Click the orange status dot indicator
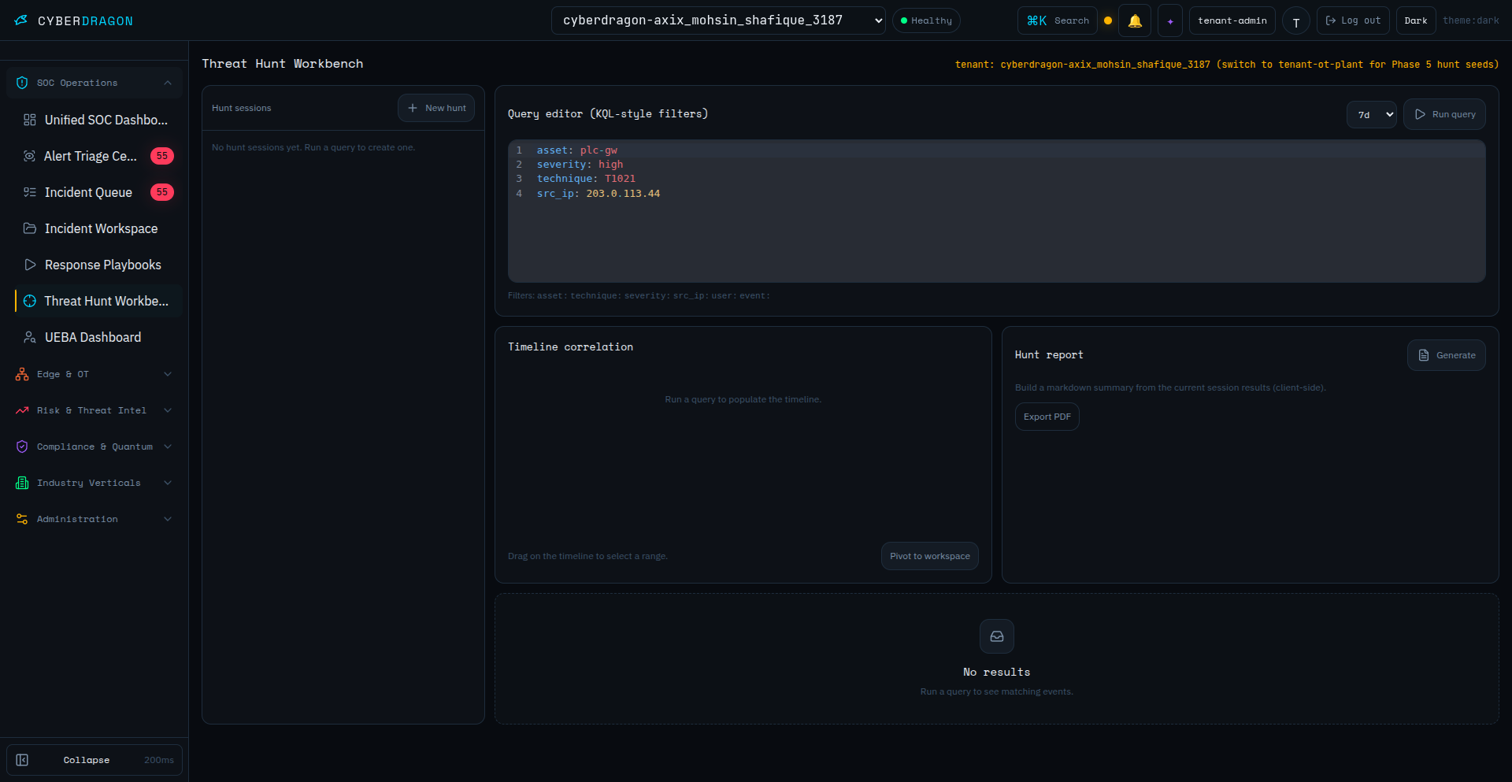 tap(1108, 20)
